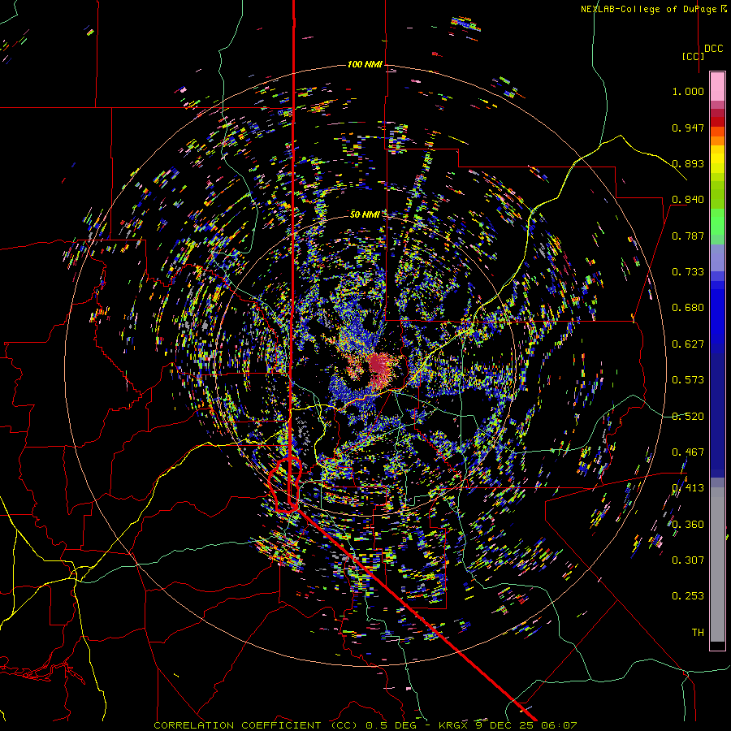Pick the lavender color bar segment near 0.733

click(717, 259)
